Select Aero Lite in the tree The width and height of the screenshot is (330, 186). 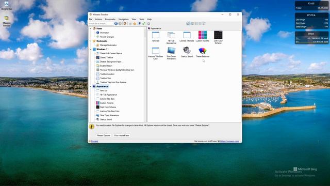click(104, 91)
